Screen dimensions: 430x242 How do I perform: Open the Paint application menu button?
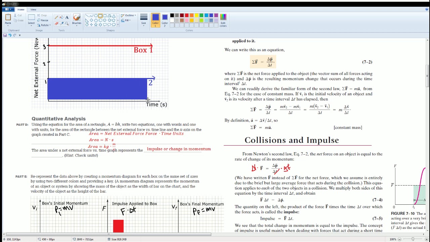8,9
